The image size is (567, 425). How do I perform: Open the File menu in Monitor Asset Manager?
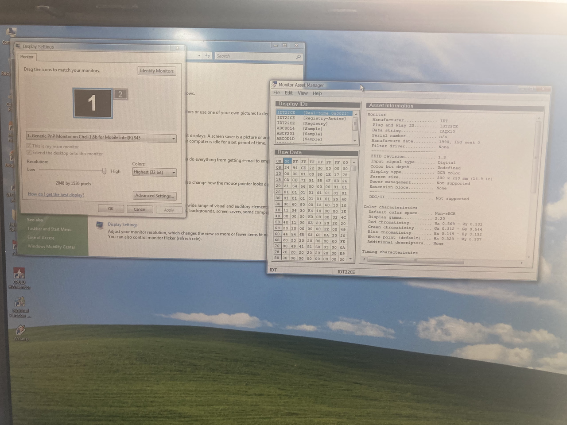[276, 93]
